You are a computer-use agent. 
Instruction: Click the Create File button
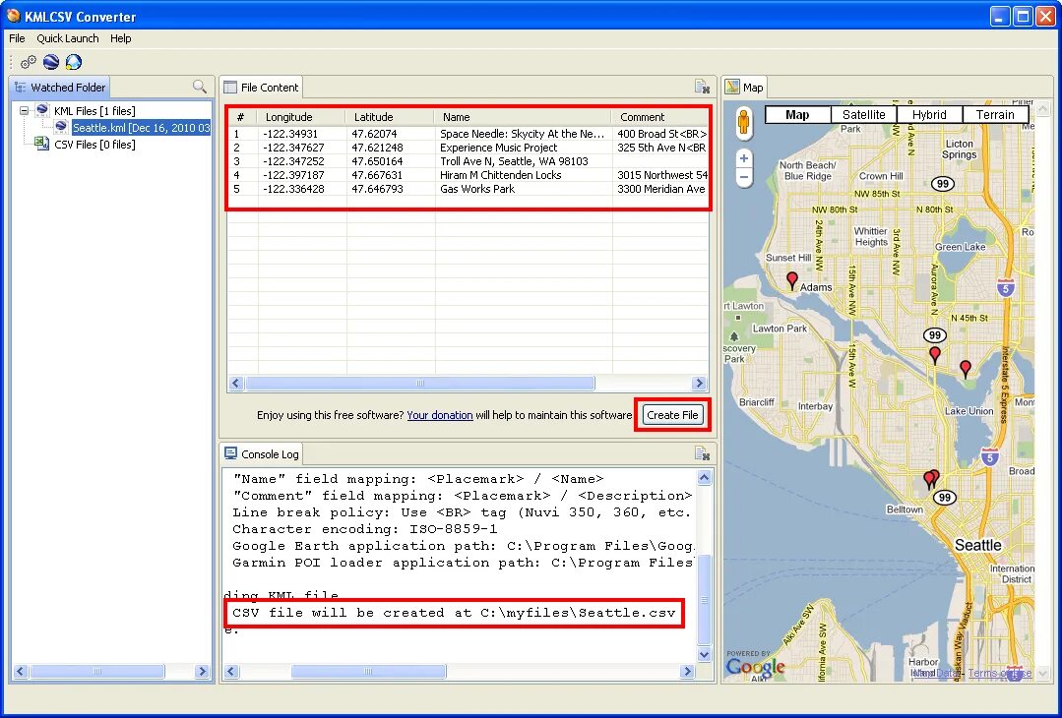click(x=672, y=415)
